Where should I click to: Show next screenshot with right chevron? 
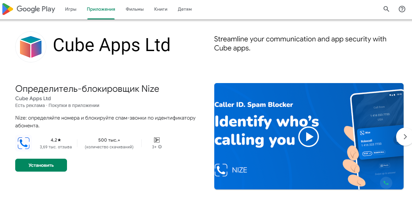(x=404, y=137)
